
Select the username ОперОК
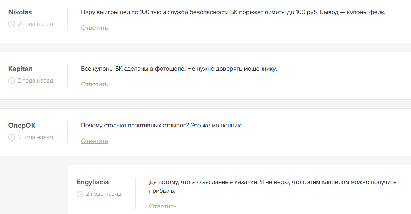pyautogui.click(x=21, y=125)
